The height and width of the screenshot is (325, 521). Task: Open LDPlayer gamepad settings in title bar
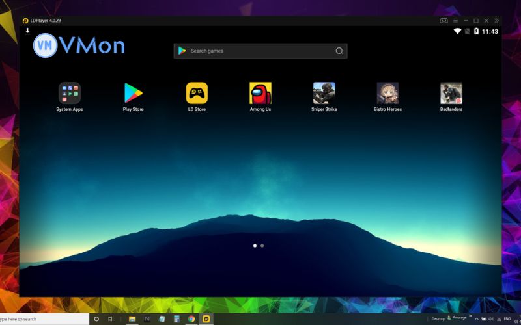[444, 21]
